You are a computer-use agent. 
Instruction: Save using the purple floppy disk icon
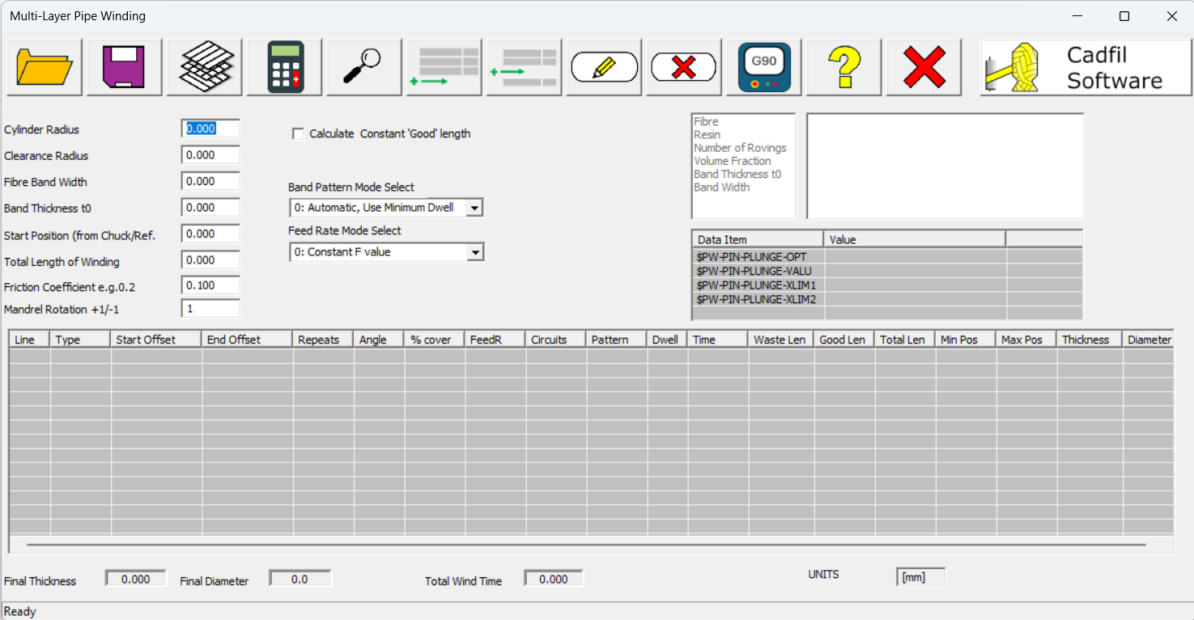pos(124,67)
